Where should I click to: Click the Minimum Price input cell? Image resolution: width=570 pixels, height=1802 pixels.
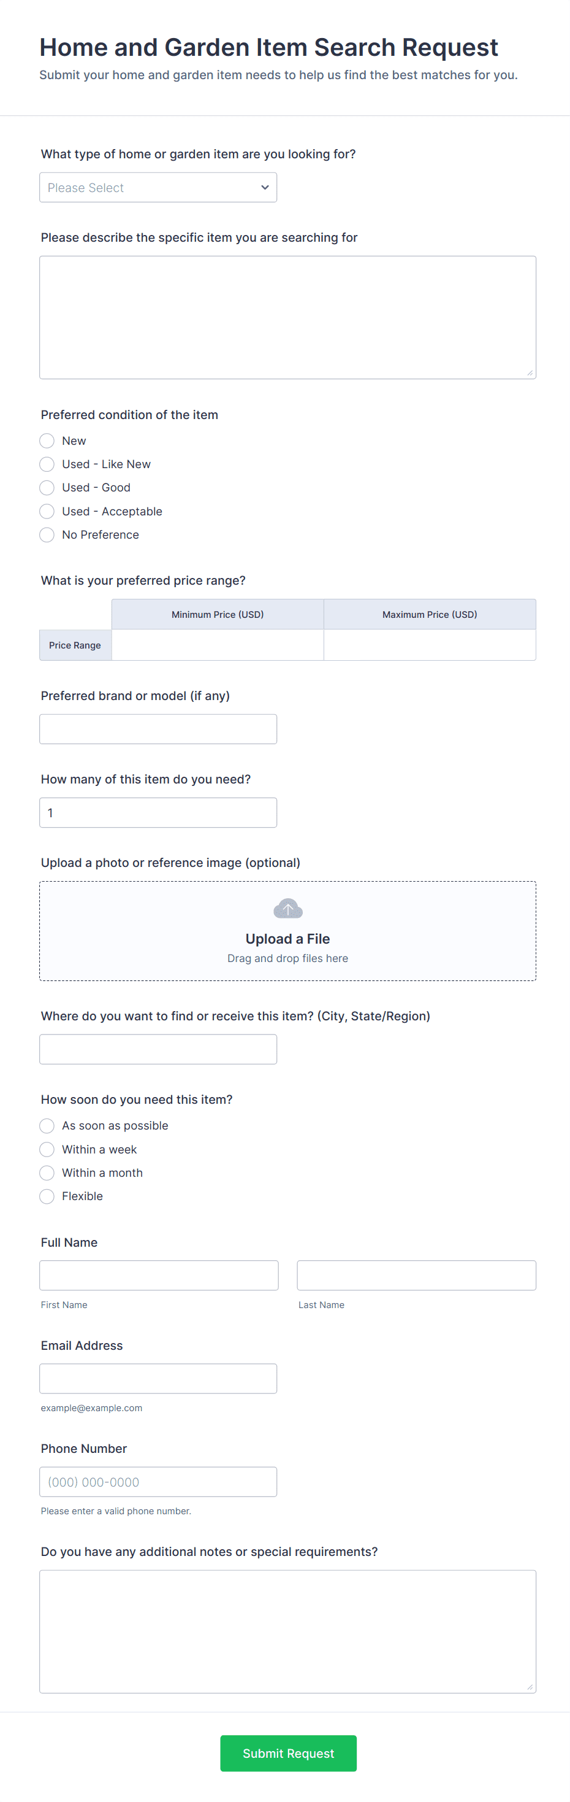pyautogui.click(x=217, y=645)
